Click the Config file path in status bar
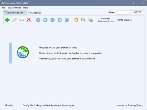Image resolution: width=147 pixels, height=110 pixels. [49, 105]
